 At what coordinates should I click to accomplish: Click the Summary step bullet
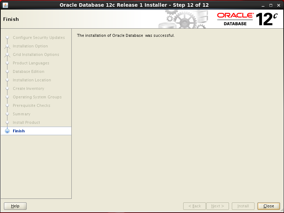[x=7, y=114]
